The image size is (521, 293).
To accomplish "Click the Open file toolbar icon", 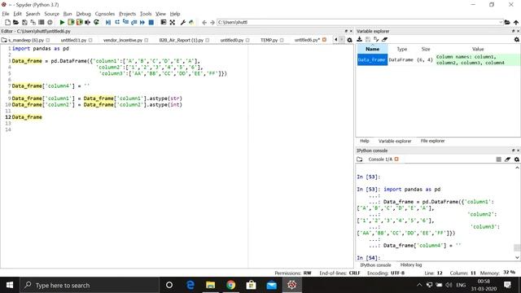I will [15, 22].
